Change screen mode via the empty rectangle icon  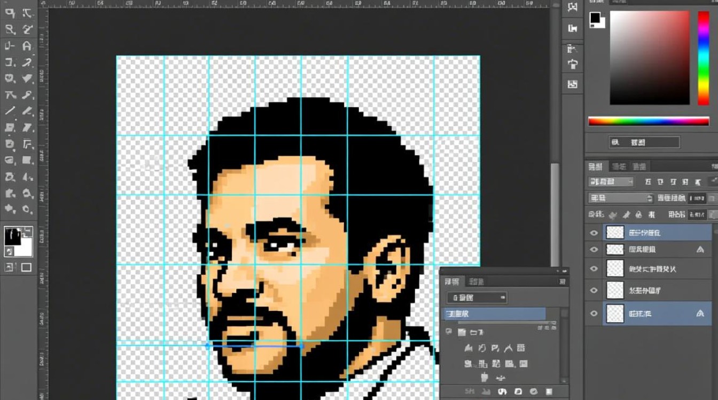click(26, 267)
